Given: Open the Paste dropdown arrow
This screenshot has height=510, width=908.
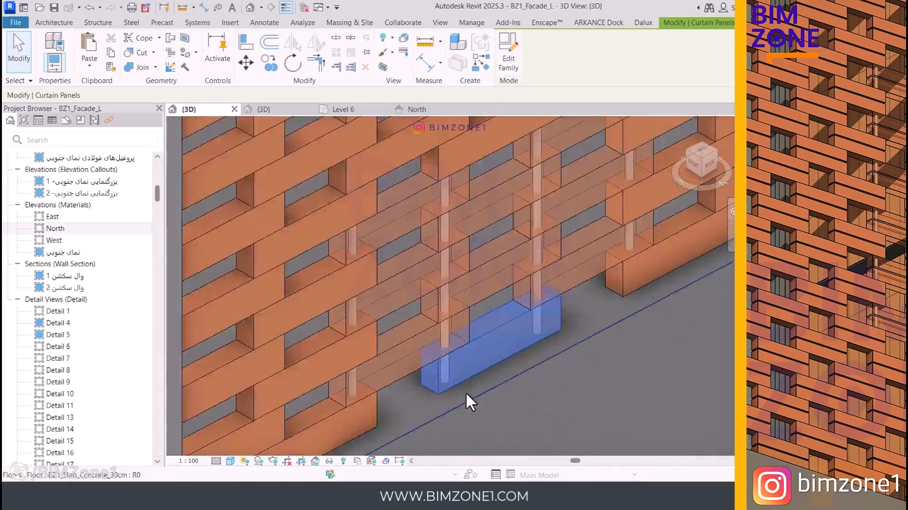Looking at the screenshot, I should click(89, 66).
